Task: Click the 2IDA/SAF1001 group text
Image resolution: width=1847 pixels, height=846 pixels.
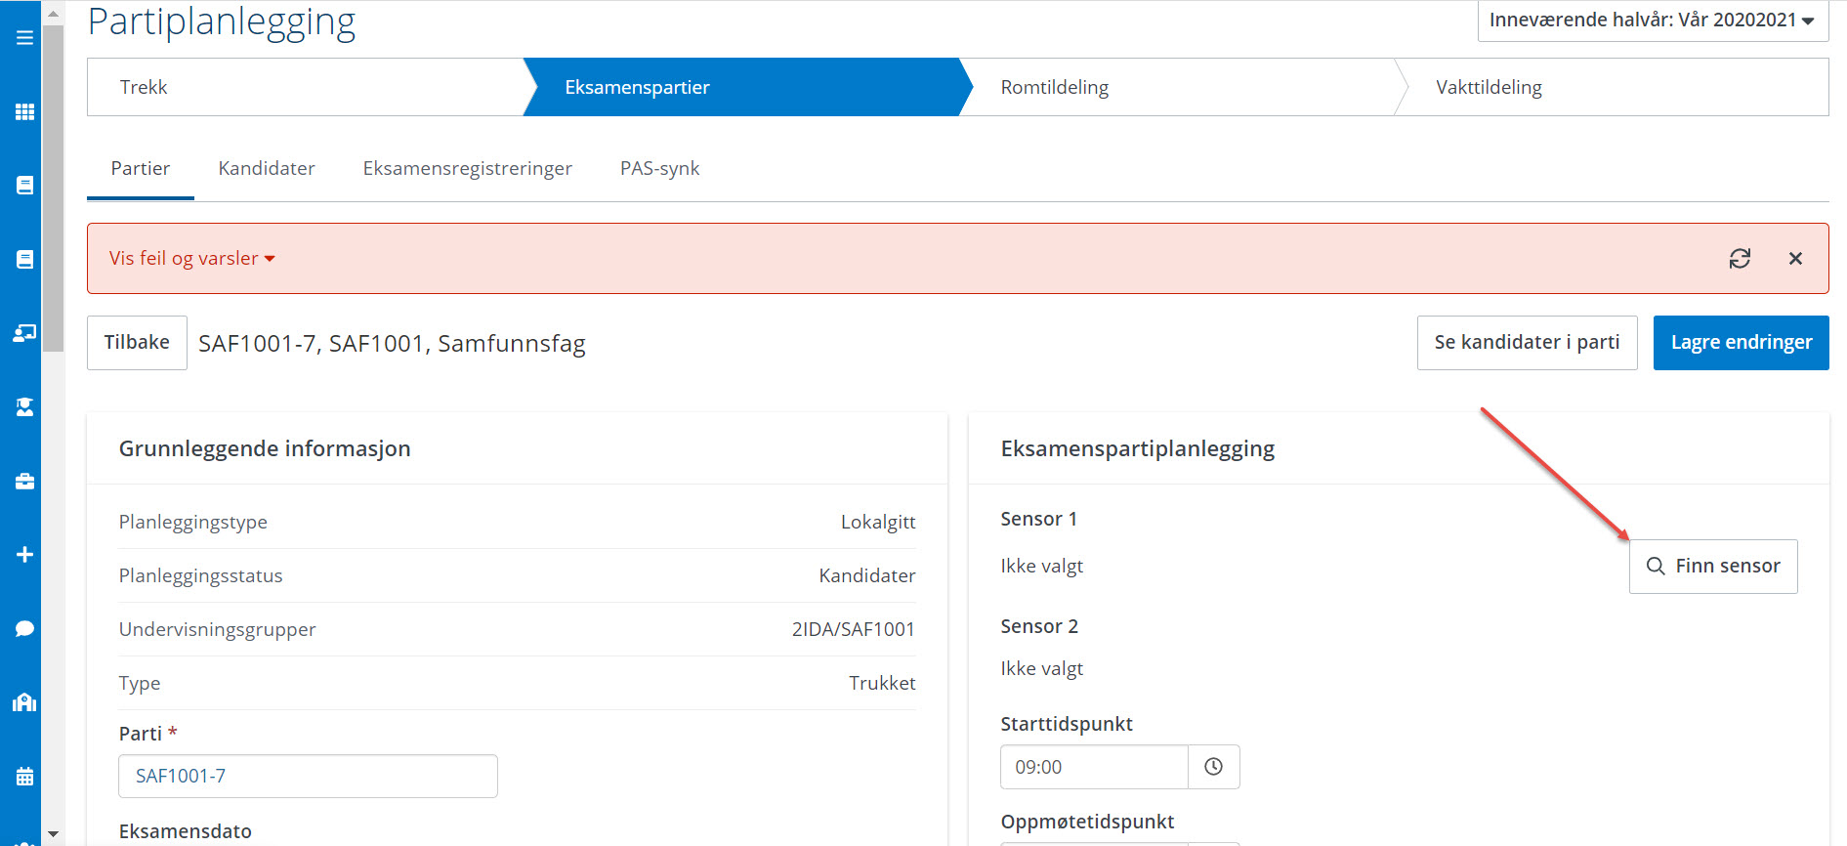Action: (853, 629)
